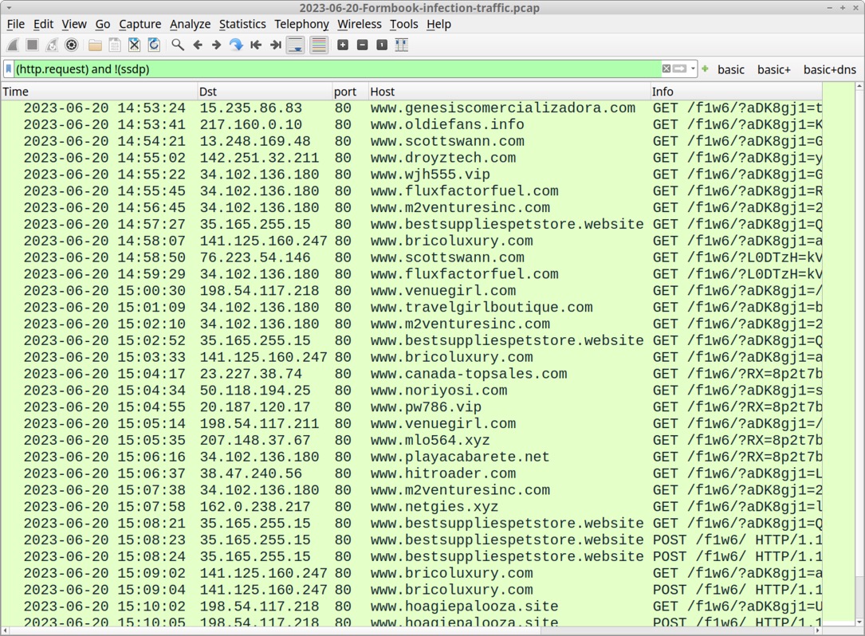Open the display filter history dropdown

(693, 69)
